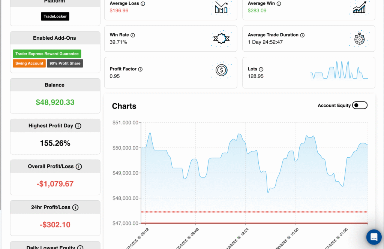
Task: Click the Win Rate info icon
Action: (133, 35)
